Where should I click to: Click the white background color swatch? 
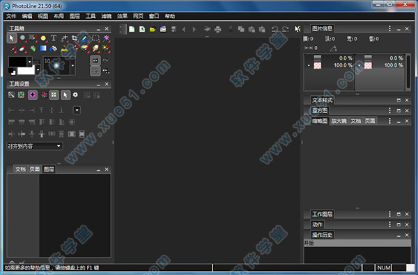(26, 70)
